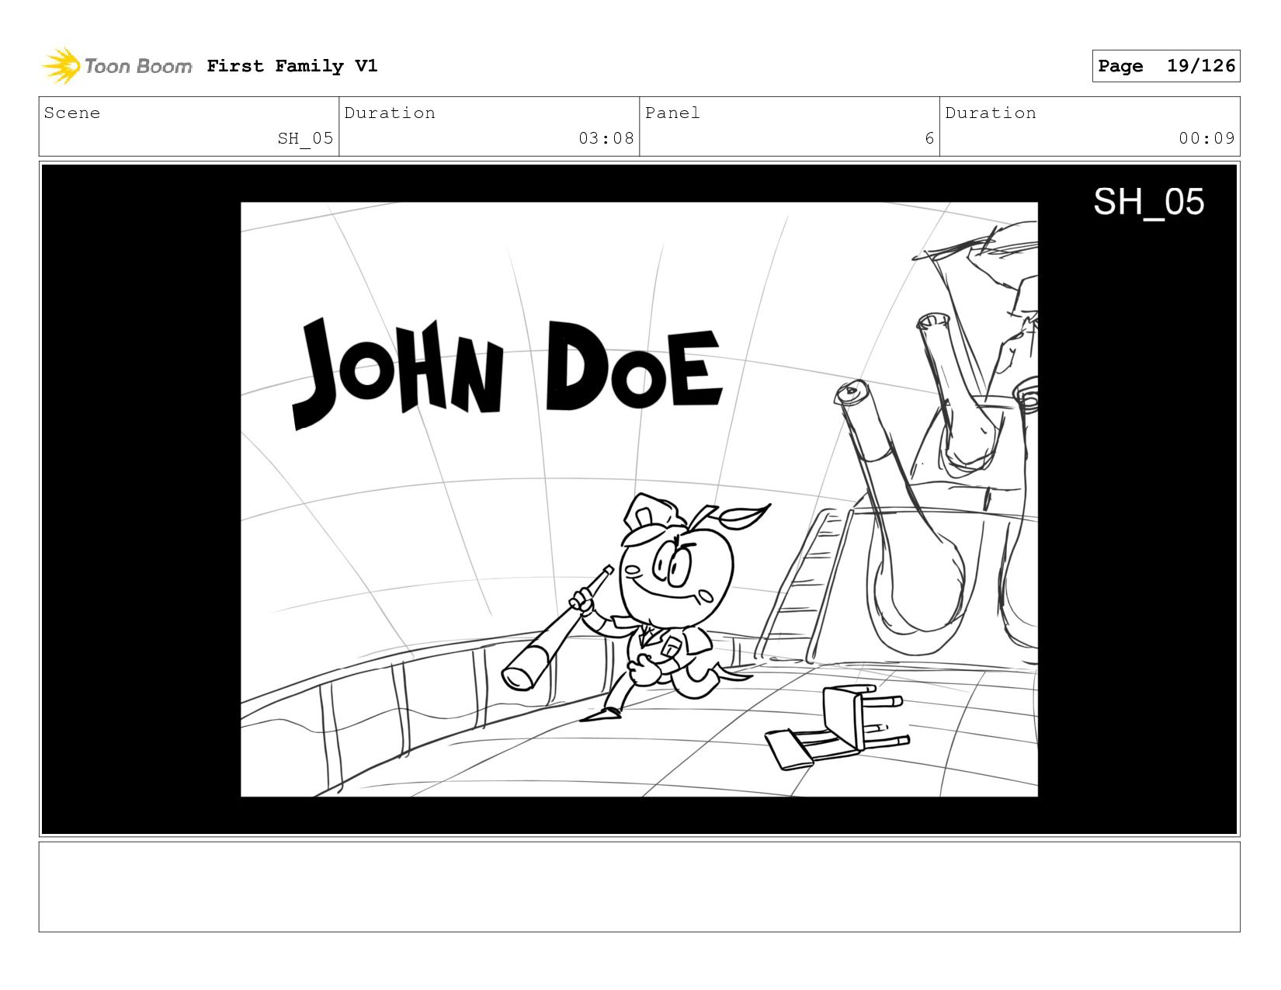Click the 'Page 19/126' box
This screenshot has width=1281, height=990.
pos(1165,66)
